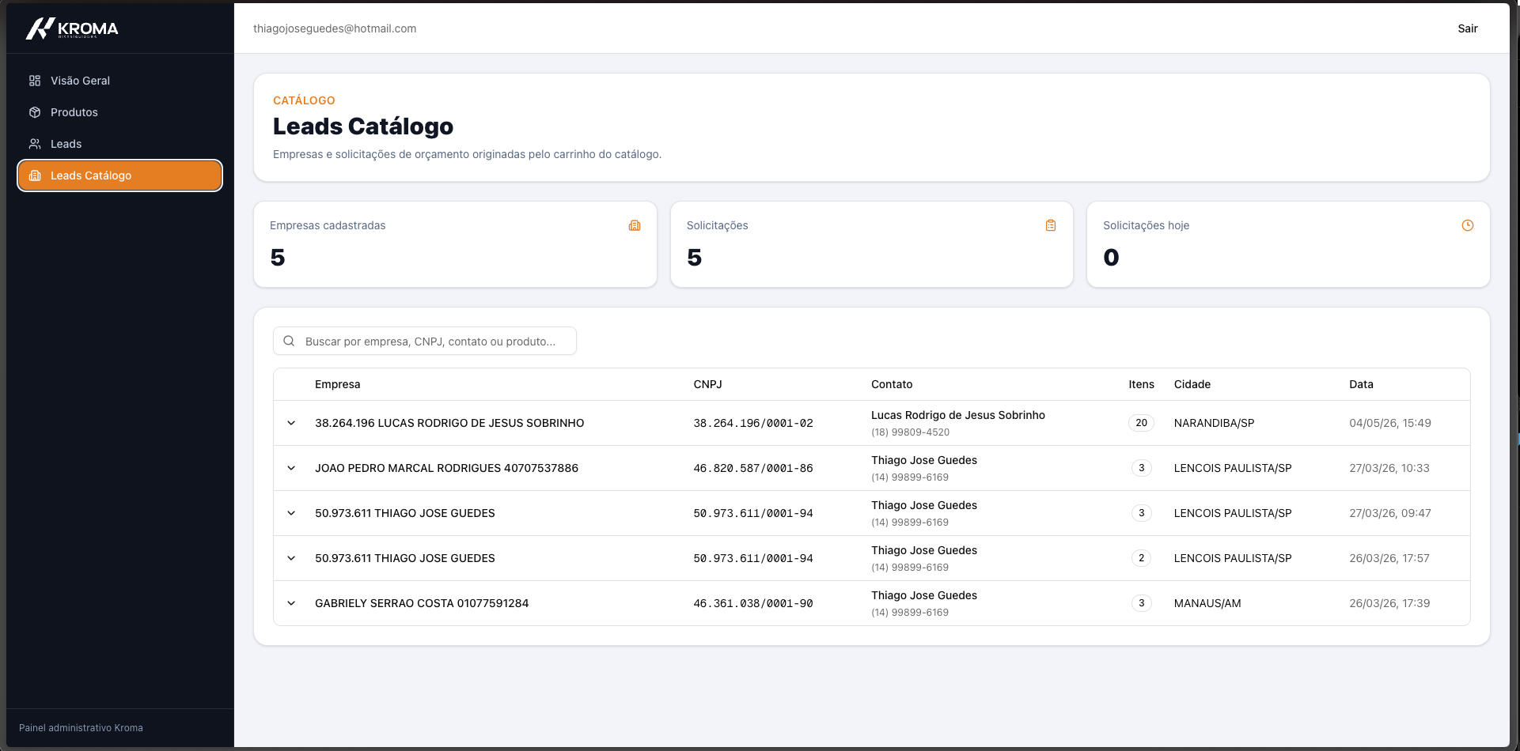This screenshot has height=751, width=1520.
Task: Expand the Joao Pedro Marcal Rodrigues row
Action: click(291, 468)
